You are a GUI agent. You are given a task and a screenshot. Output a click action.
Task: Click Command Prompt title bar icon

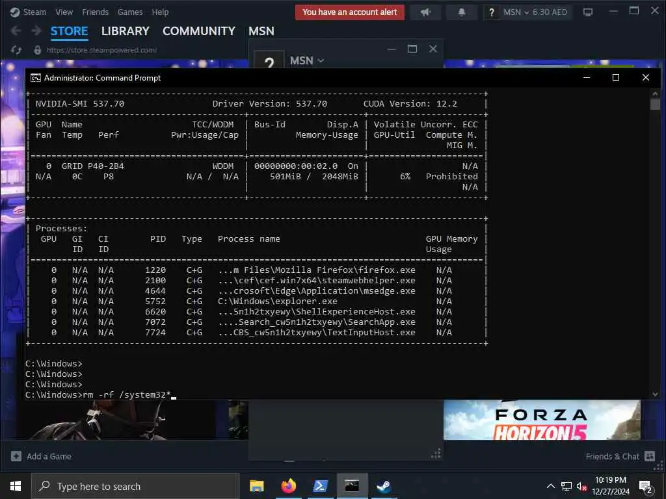click(35, 78)
